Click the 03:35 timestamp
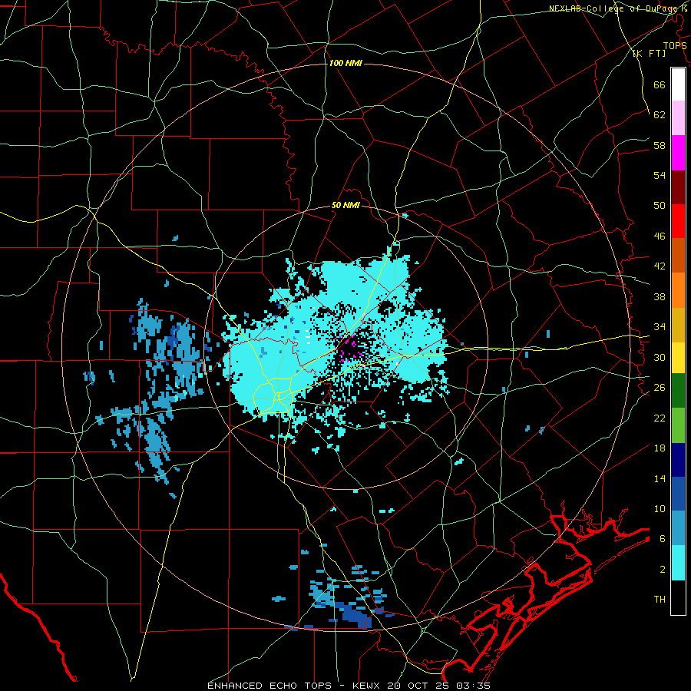Viewport: 691px width, 691px height. click(x=473, y=686)
